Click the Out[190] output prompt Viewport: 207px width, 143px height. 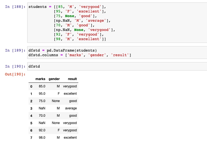click(15, 74)
